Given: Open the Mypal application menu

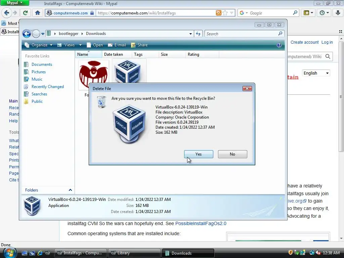Looking at the screenshot, I should (x=14, y=3).
